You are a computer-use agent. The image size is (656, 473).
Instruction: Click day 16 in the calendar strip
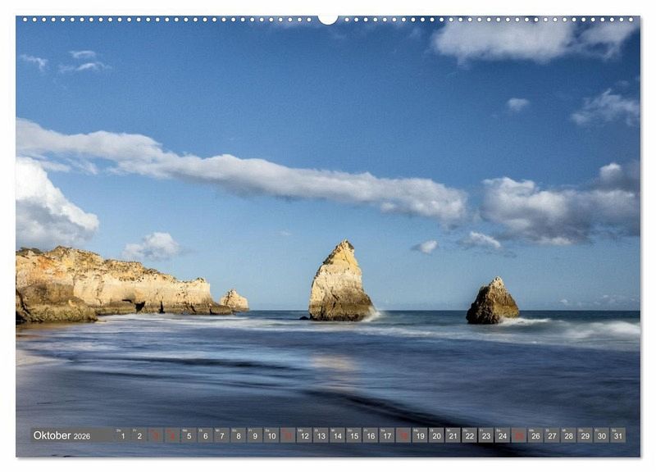[371, 435]
